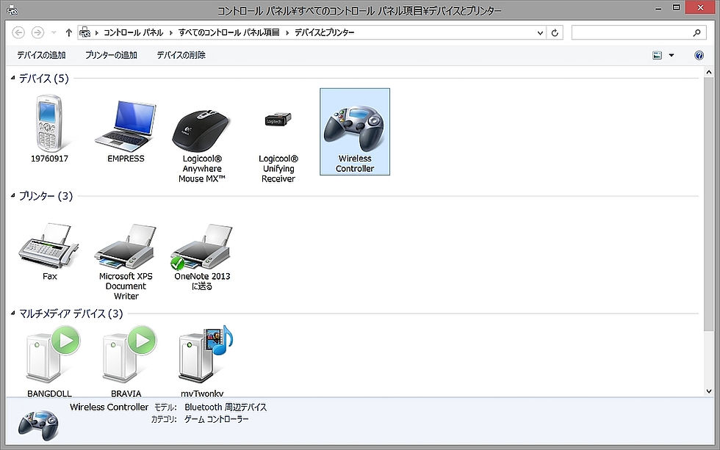
Task: Click プリンターの追加 command
Action: coord(111,55)
